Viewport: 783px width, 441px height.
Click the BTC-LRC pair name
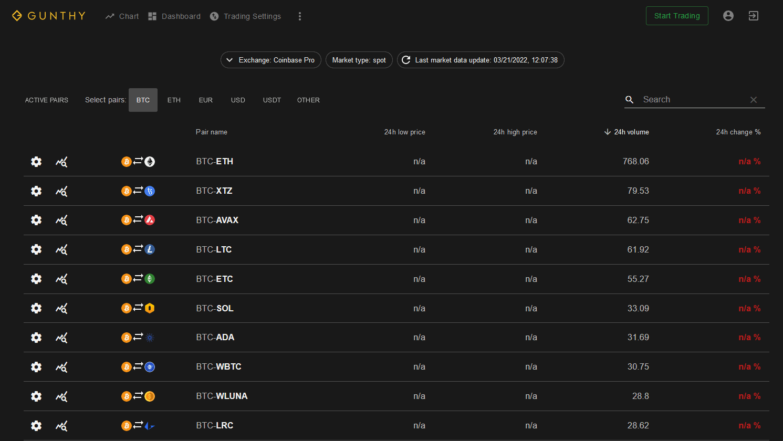click(215, 426)
